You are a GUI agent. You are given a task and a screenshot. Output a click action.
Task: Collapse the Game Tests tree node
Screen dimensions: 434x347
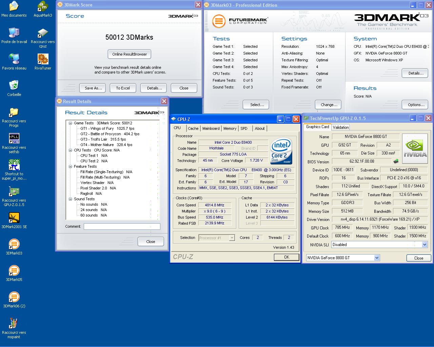[x=70, y=123]
